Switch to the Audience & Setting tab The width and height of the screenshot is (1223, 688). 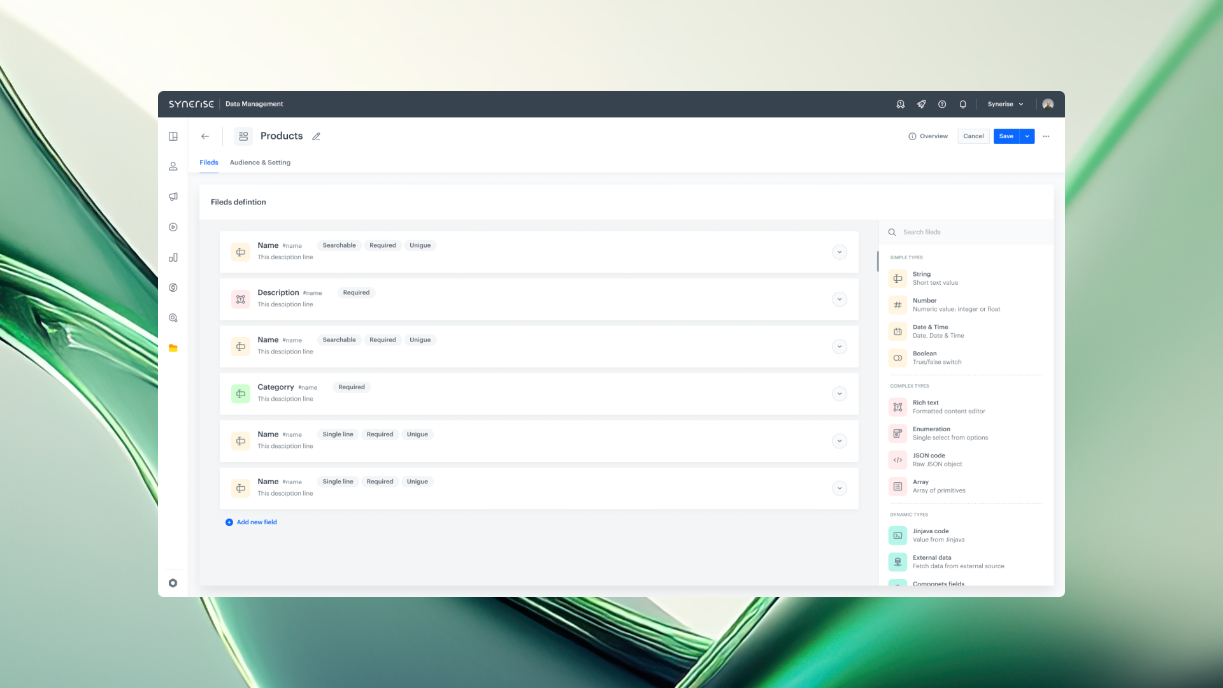(x=259, y=162)
